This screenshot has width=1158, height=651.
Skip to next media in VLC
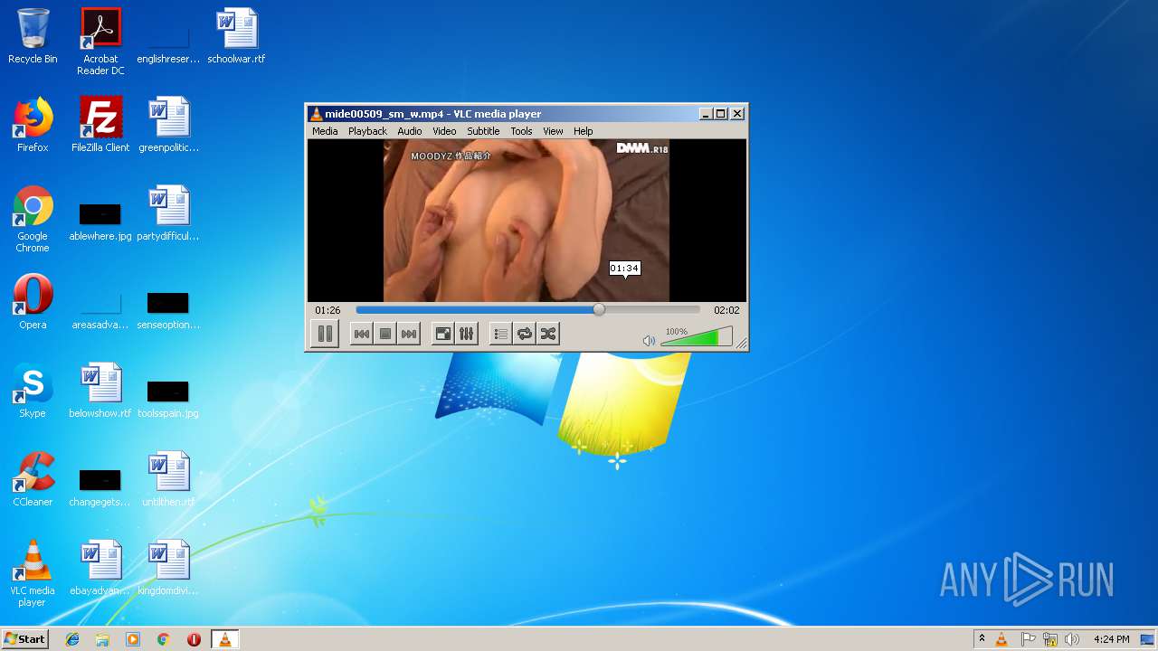[x=409, y=334]
